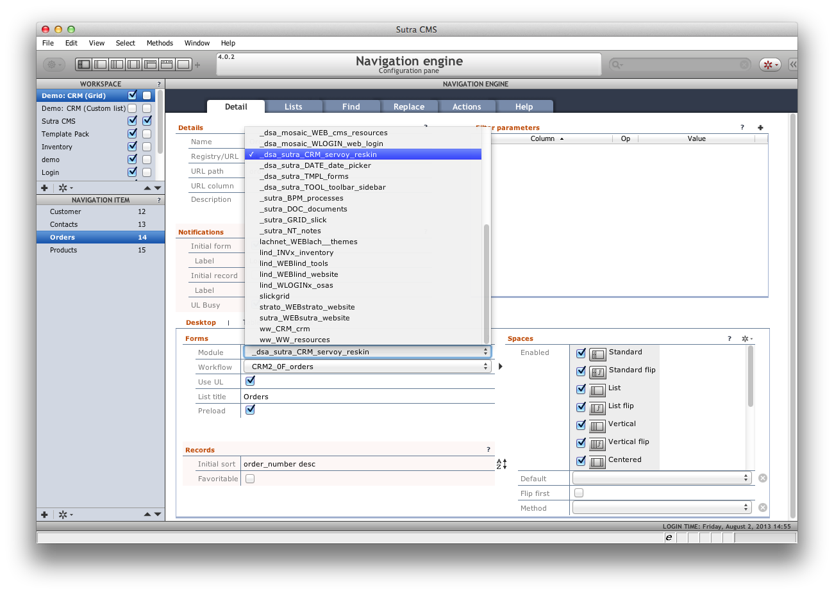Click the Column header to sort
This screenshot has height=594, width=834.
(x=547, y=138)
